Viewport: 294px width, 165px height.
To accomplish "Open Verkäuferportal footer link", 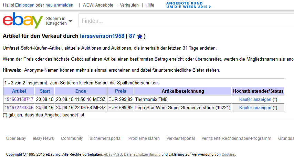I will (180, 138).
